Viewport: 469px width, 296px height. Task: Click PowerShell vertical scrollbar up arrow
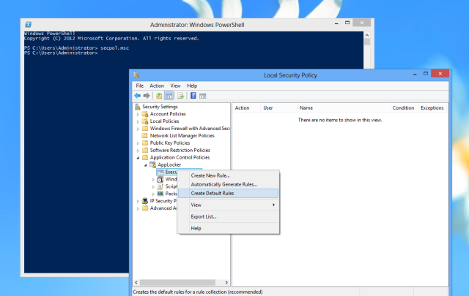(x=367, y=35)
